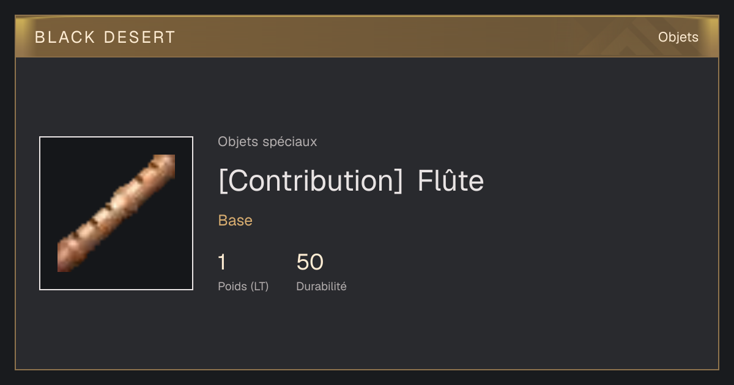Image resolution: width=734 pixels, height=385 pixels.
Task: Select the durability value 50
Action: (310, 262)
